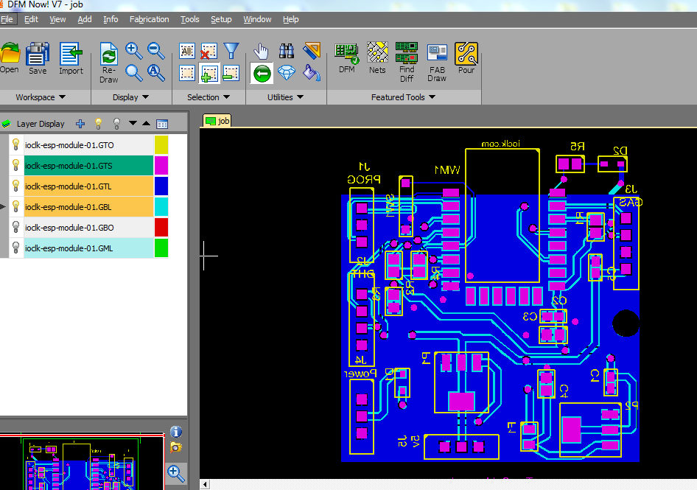Select the pan hand tool
The height and width of the screenshot is (490, 697).
coord(262,51)
